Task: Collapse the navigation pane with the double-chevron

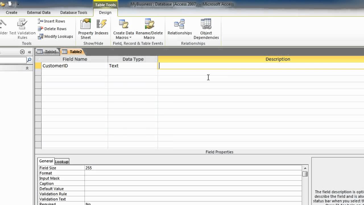Action: coord(30,52)
